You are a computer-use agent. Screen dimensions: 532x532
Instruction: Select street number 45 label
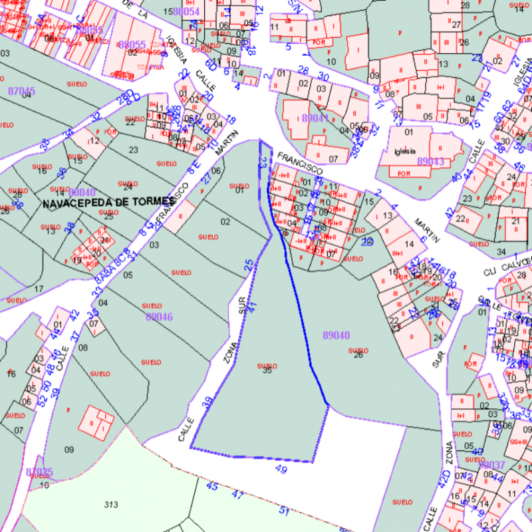click(212, 487)
